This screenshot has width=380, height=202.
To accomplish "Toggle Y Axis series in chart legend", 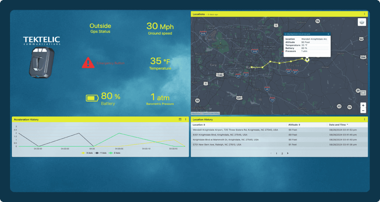I will pyautogui.click(x=101, y=153).
